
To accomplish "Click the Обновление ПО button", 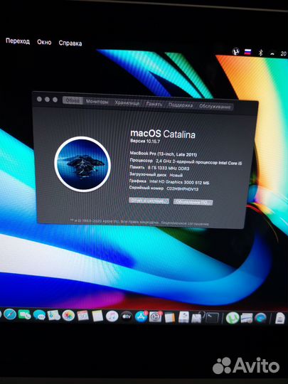I will [193, 202].
